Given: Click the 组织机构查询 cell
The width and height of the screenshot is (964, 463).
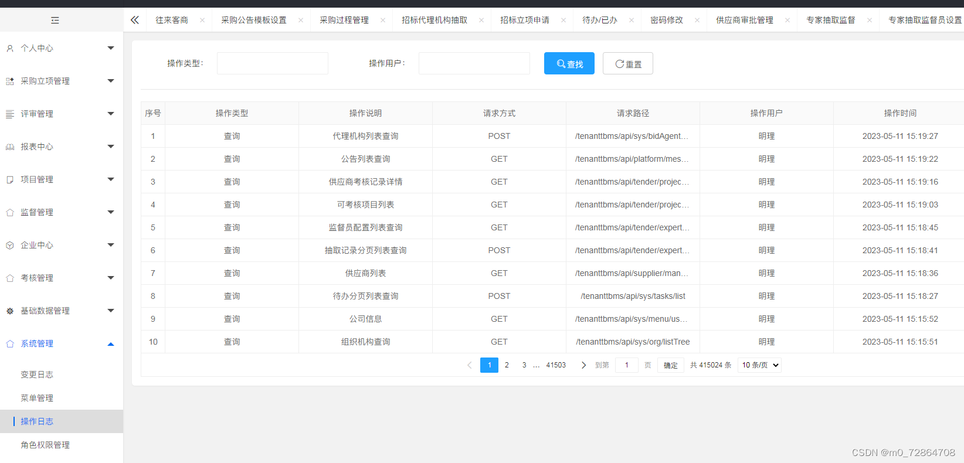Looking at the screenshot, I should (x=366, y=342).
